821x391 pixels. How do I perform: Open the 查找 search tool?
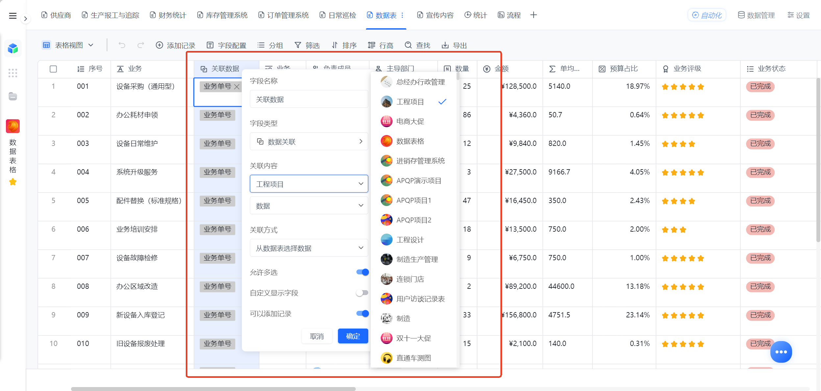coord(418,45)
